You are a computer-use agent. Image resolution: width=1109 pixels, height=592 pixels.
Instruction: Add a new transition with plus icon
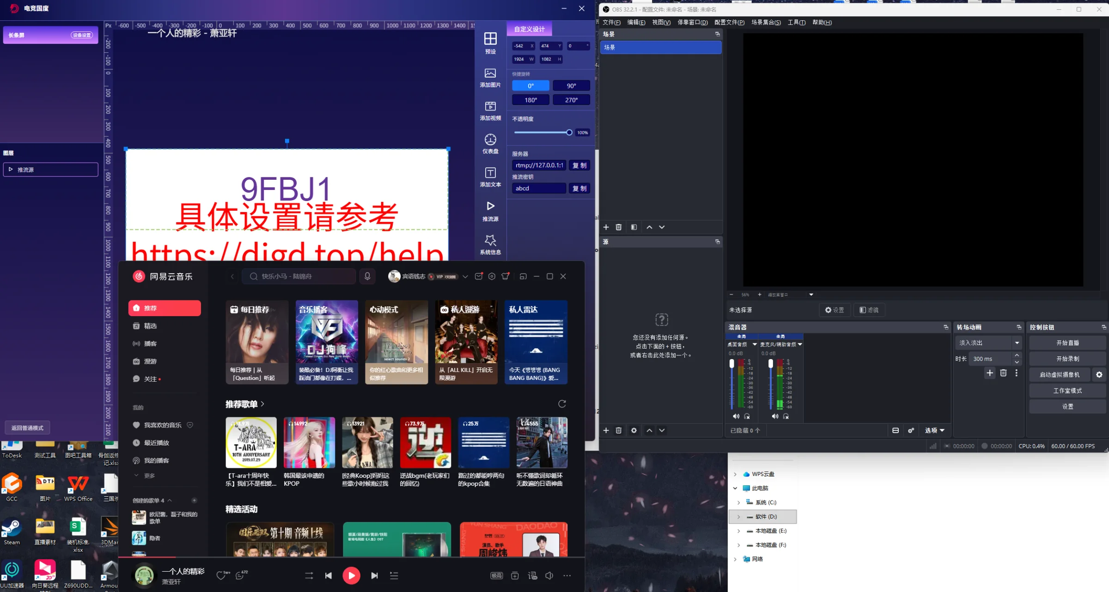pyautogui.click(x=989, y=373)
